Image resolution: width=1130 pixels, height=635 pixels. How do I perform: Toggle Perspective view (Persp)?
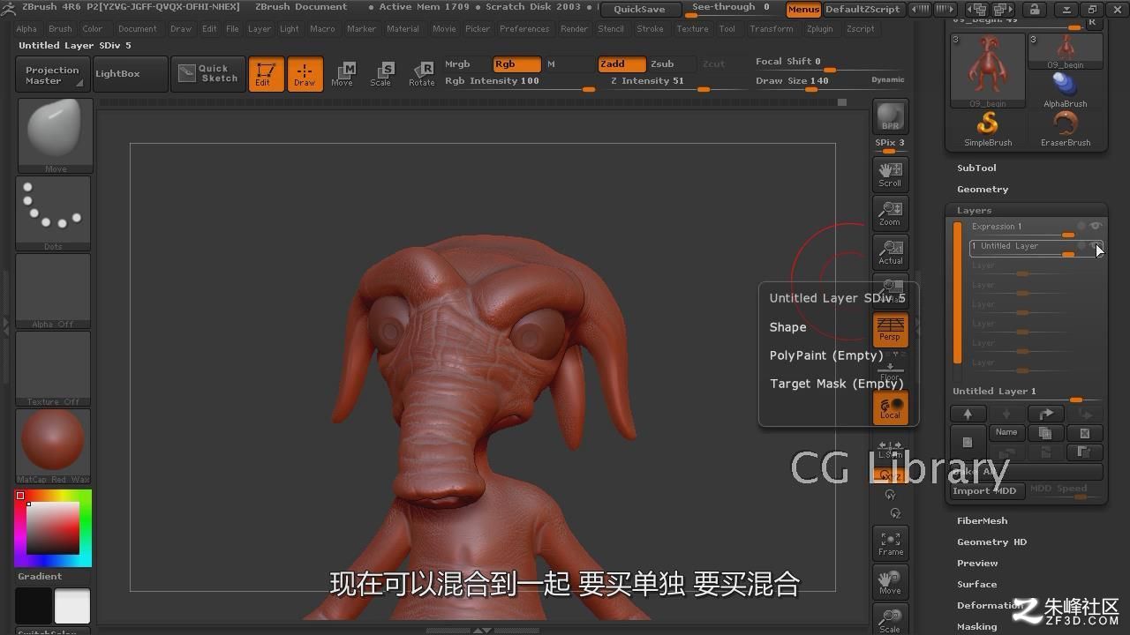click(890, 330)
